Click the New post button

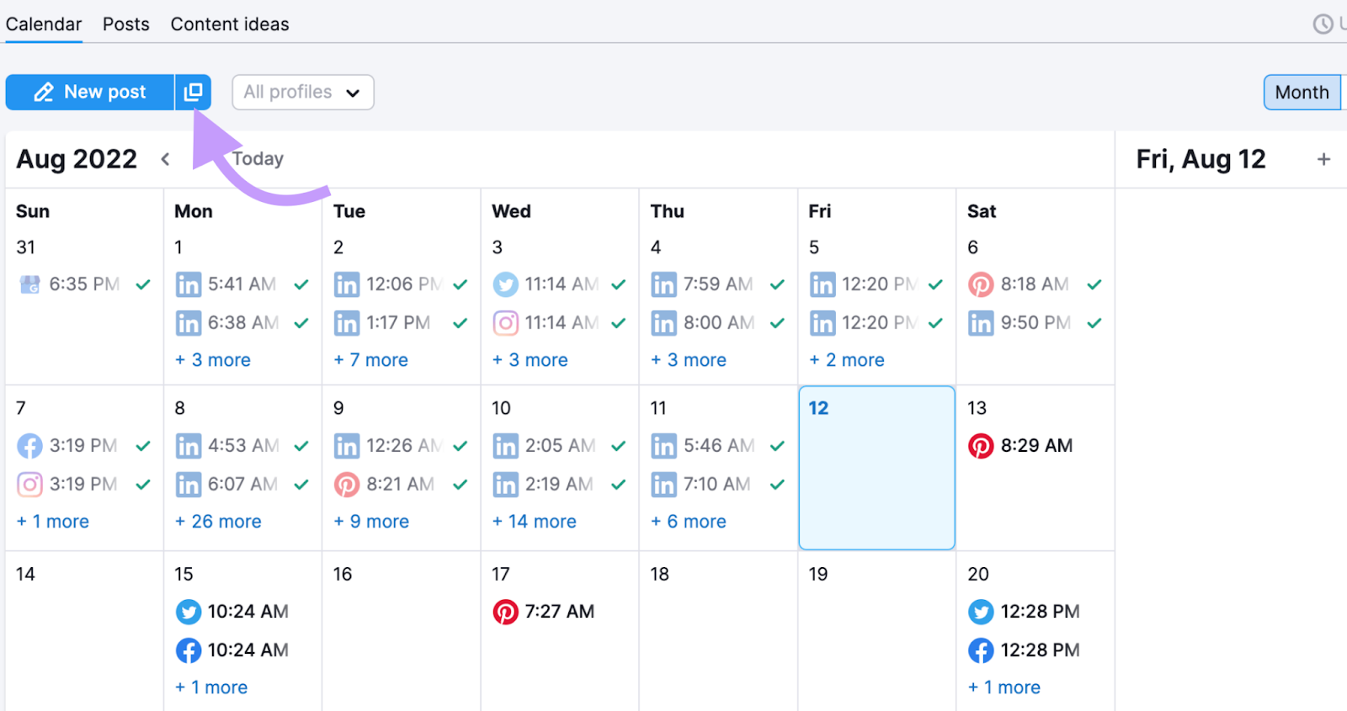(89, 92)
